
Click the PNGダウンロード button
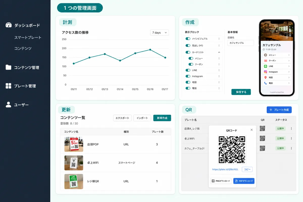pyautogui.click(x=221, y=181)
